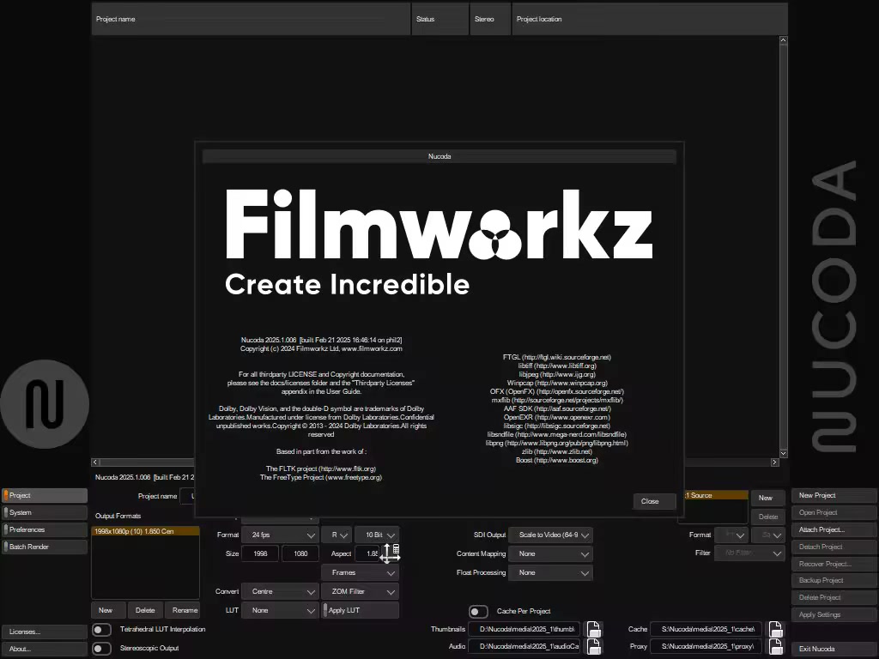879x659 pixels.
Task: Open the R colour format dropdown
Action: point(336,535)
